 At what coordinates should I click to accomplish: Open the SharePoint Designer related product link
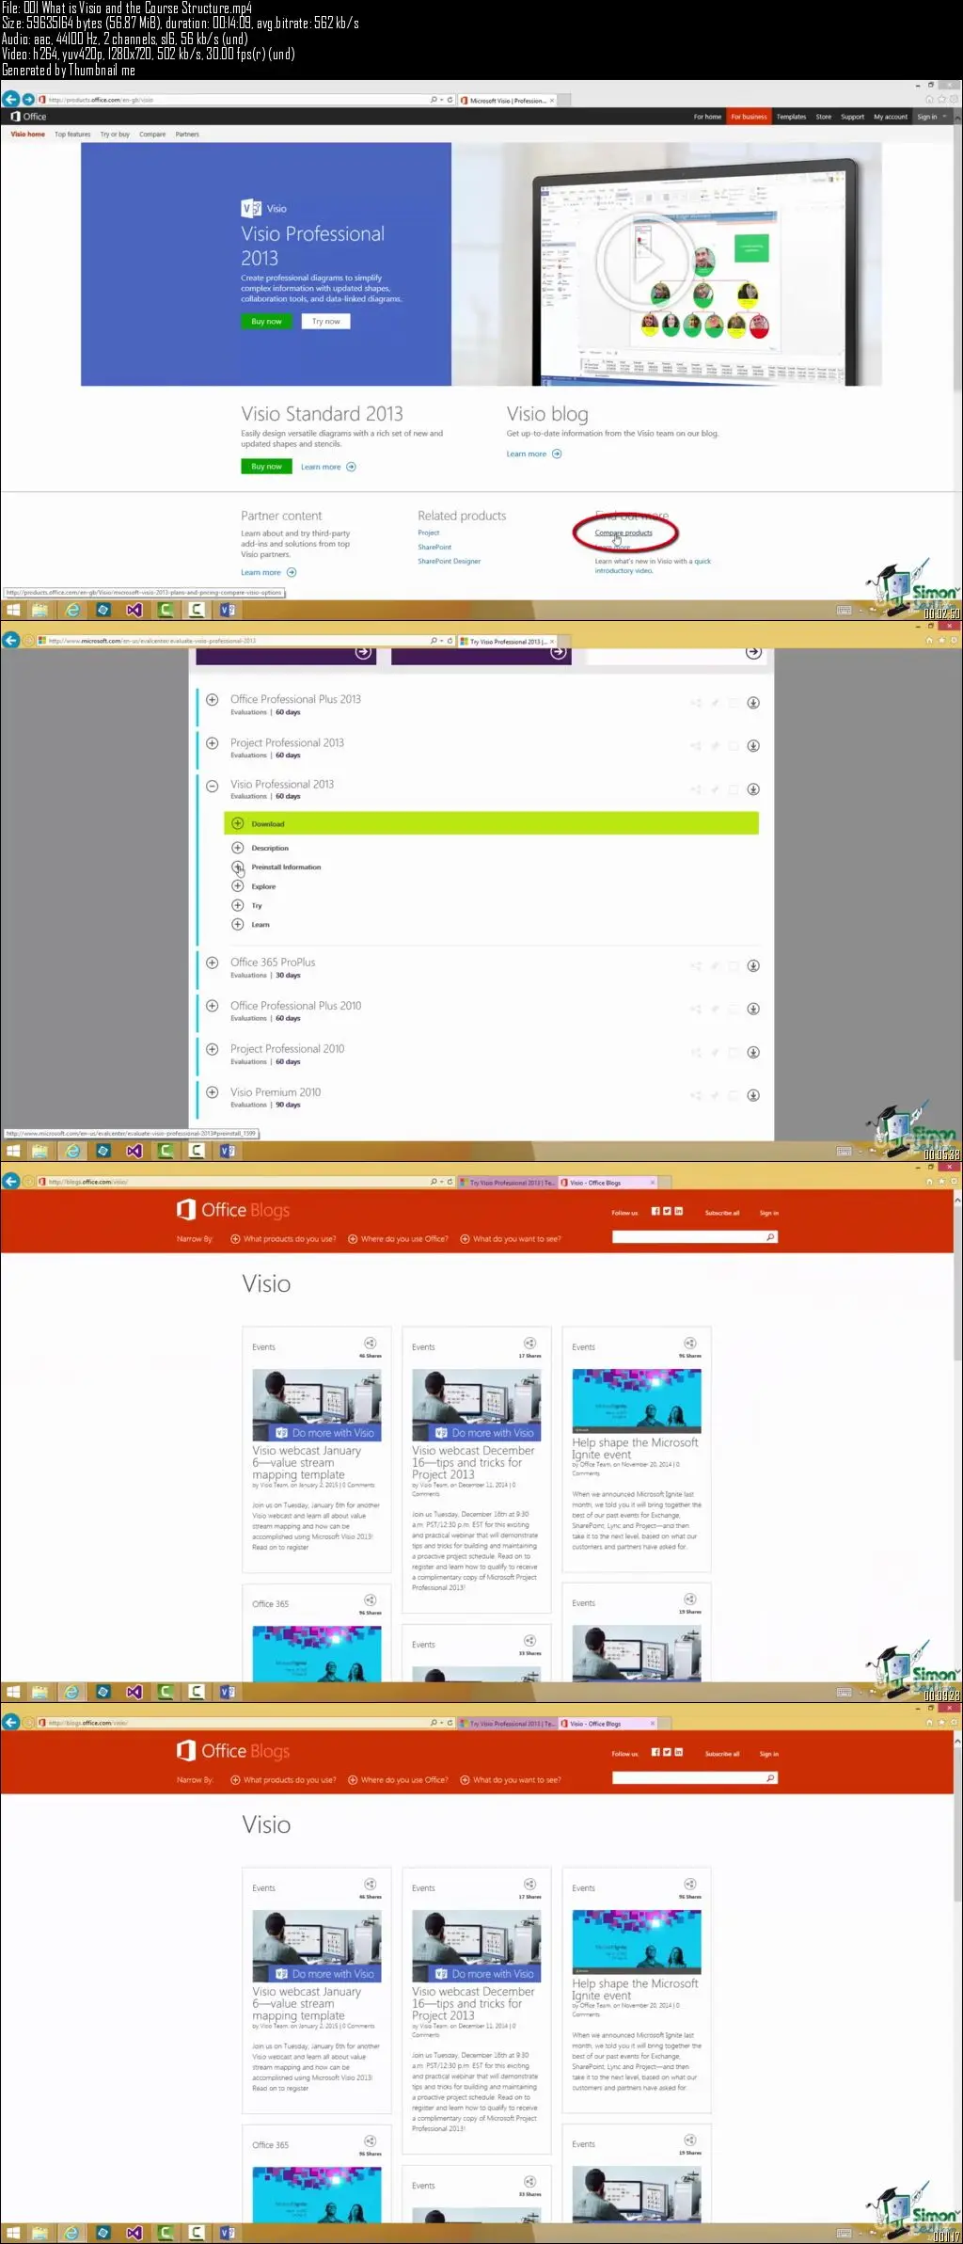click(x=450, y=562)
